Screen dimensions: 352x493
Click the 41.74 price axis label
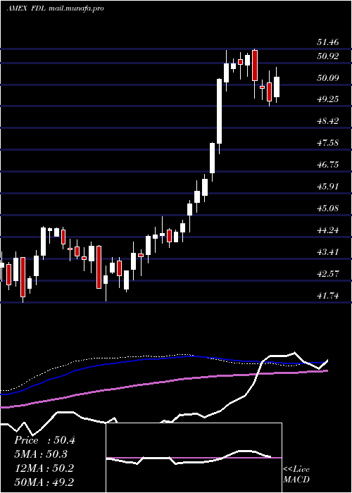(328, 296)
